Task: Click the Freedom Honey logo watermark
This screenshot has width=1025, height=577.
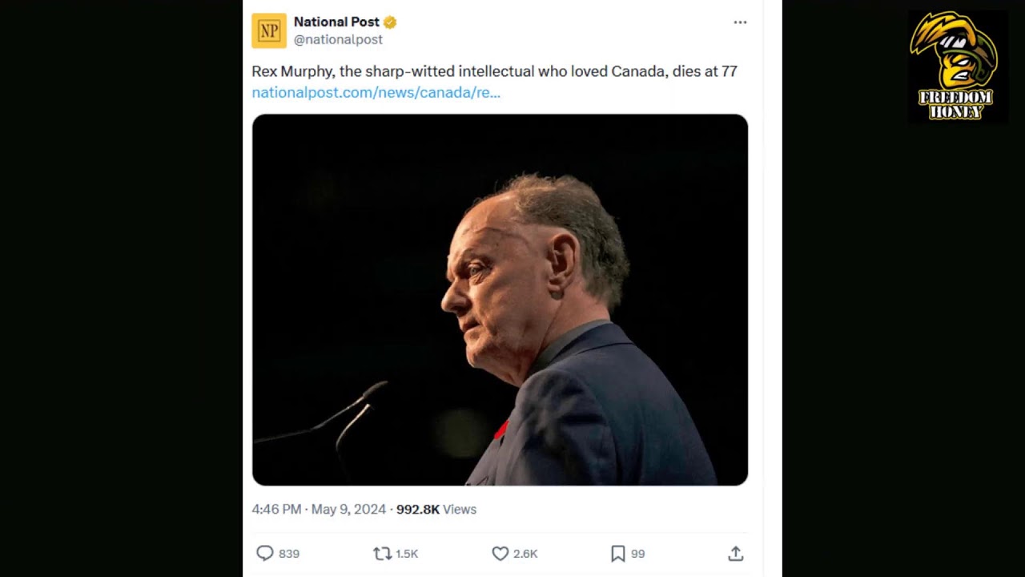Action: [x=955, y=67]
